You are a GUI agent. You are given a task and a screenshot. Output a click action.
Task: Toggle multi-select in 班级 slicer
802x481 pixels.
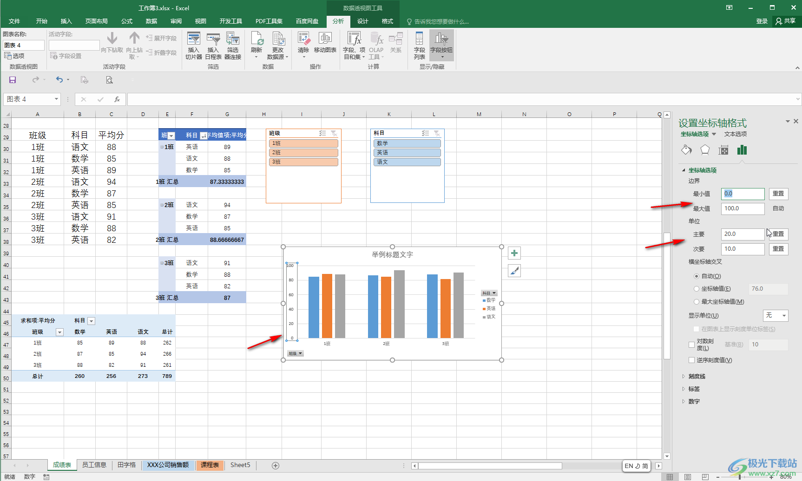(x=323, y=133)
